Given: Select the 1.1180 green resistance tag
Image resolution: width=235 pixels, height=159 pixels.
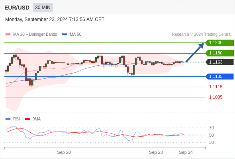Looking at the screenshot, I should pos(219,53).
